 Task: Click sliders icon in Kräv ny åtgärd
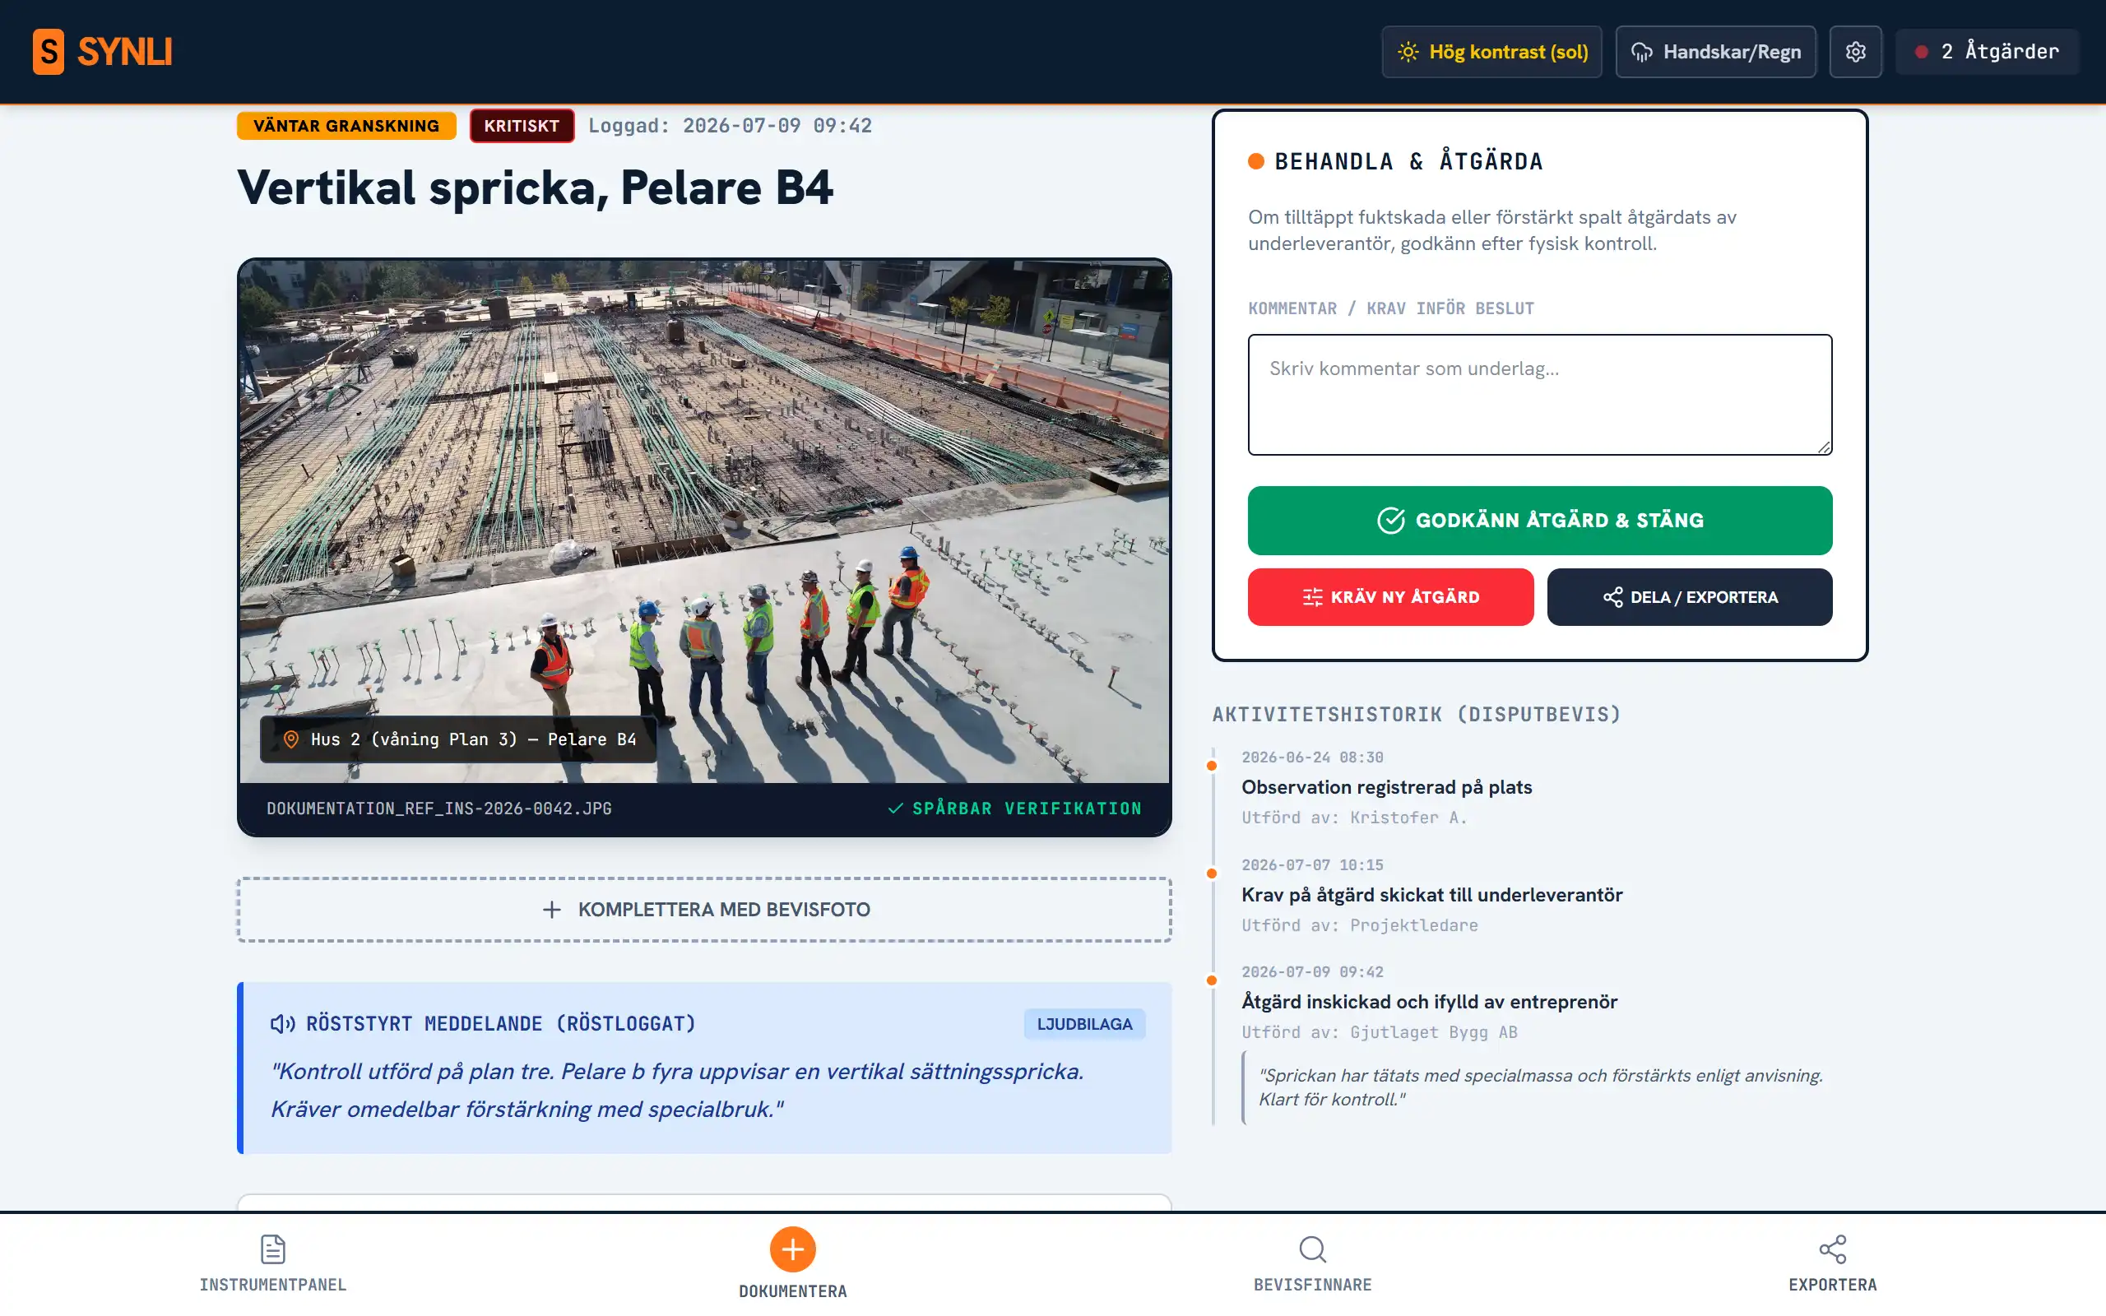pyautogui.click(x=1312, y=597)
